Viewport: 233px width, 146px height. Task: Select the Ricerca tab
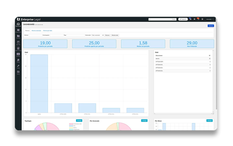28,31
